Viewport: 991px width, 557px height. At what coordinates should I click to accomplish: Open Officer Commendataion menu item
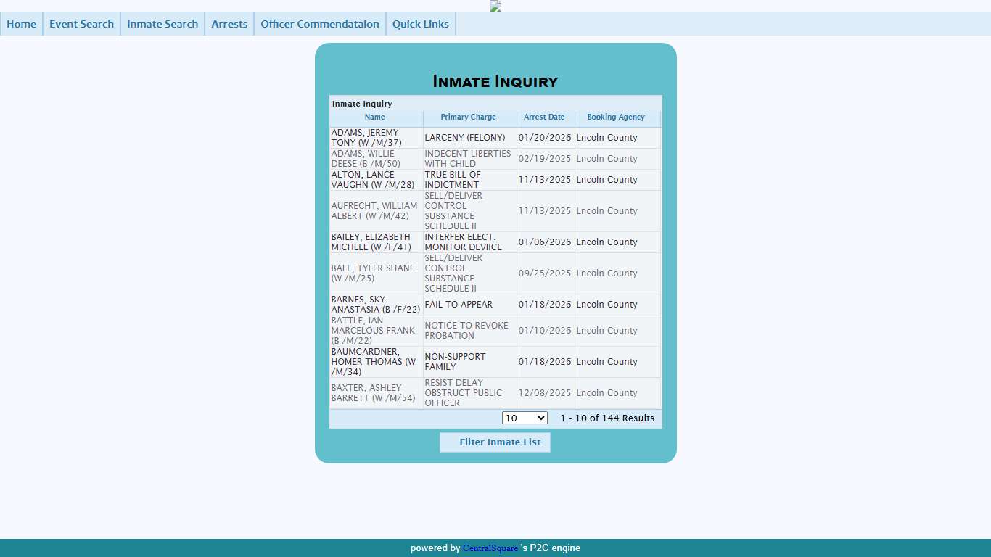(320, 24)
